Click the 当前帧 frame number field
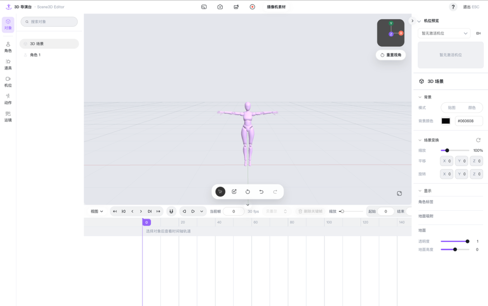This screenshot has height=306, width=488. coord(234,212)
